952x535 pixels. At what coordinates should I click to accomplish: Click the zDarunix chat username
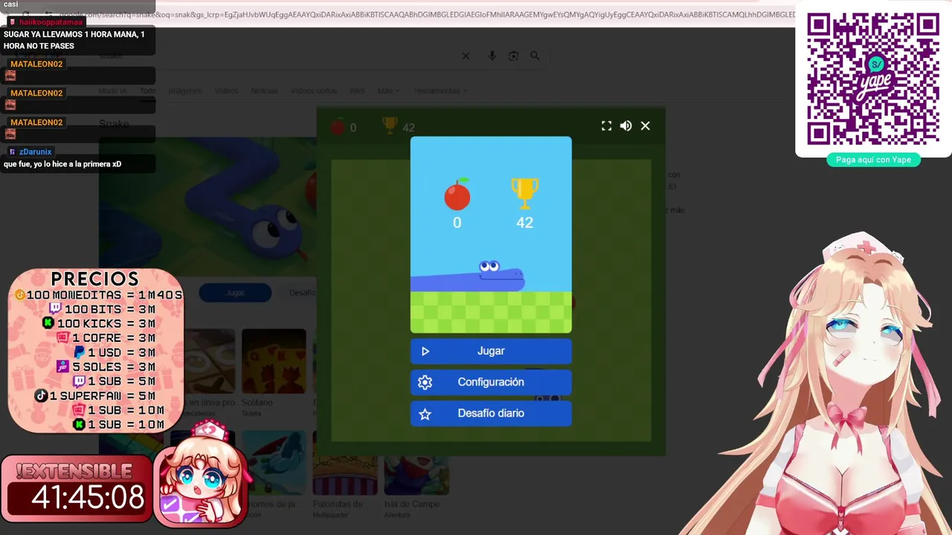click(35, 152)
